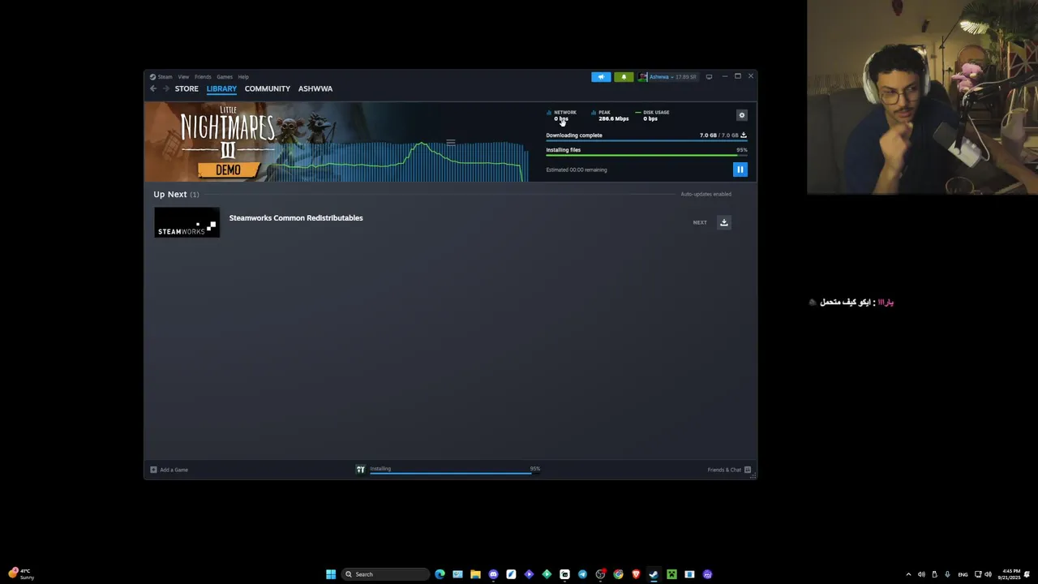Image resolution: width=1038 pixels, height=584 pixels.
Task: Pause the Little Nightmares III installation
Action: pos(740,170)
